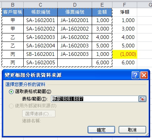Select column E header

coord(102,5)
